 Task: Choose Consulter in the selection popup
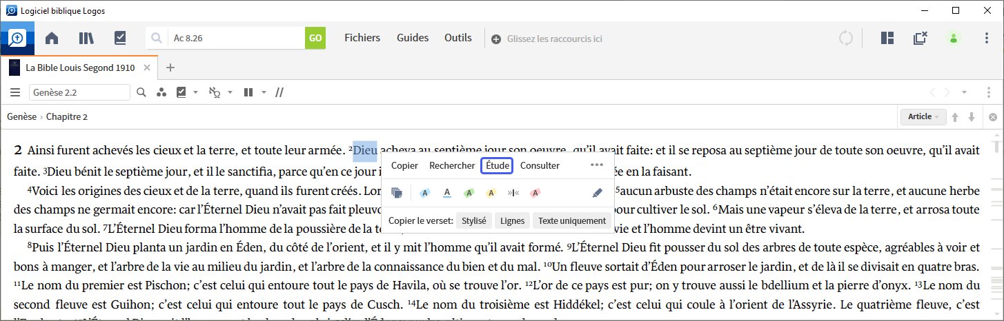click(540, 165)
